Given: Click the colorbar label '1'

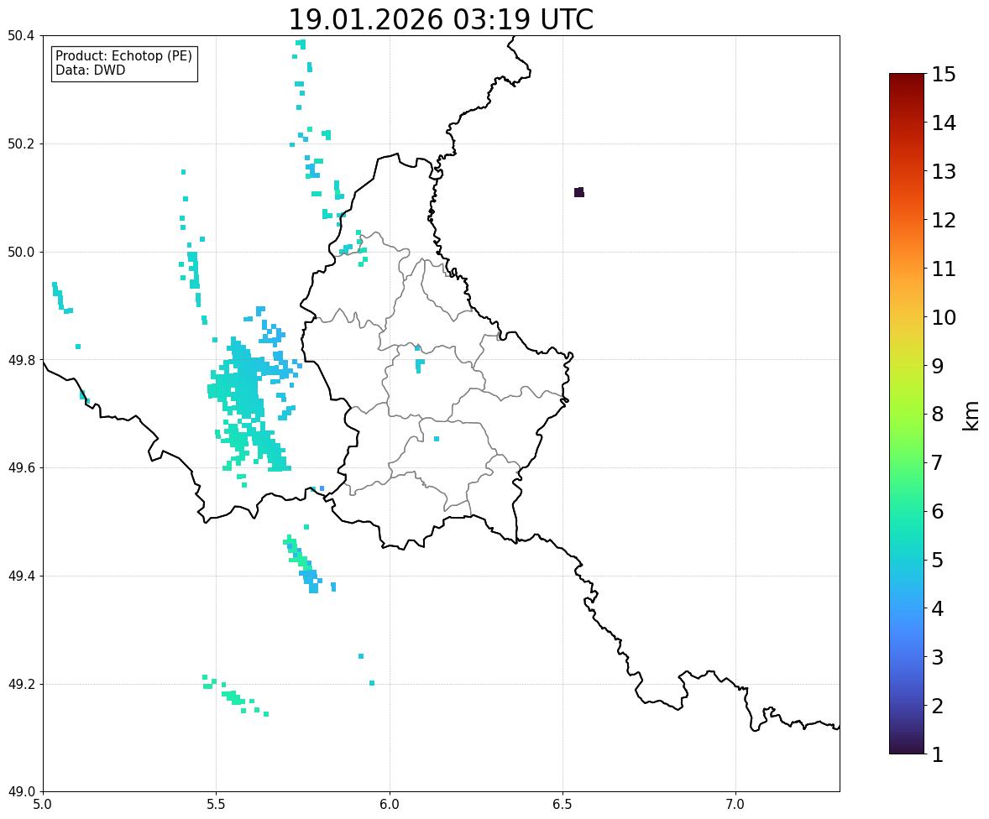Looking at the screenshot, I should pos(937,754).
